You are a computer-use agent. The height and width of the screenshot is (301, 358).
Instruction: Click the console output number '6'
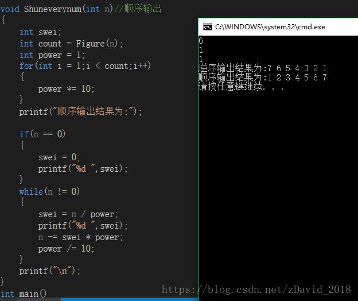tap(201, 41)
